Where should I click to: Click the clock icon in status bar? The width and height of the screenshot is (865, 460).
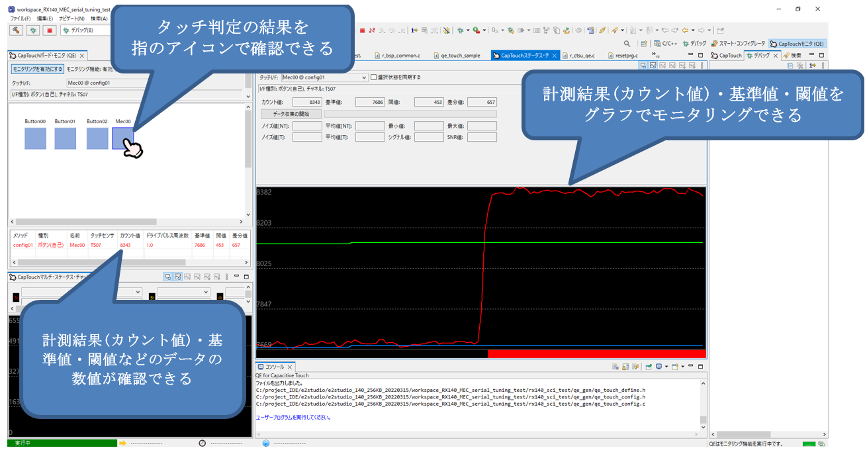point(202,443)
